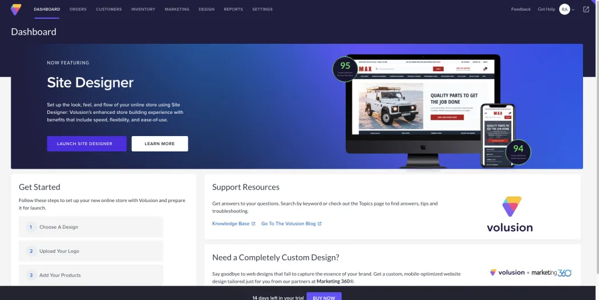Open the Reports menu

tap(233, 9)
